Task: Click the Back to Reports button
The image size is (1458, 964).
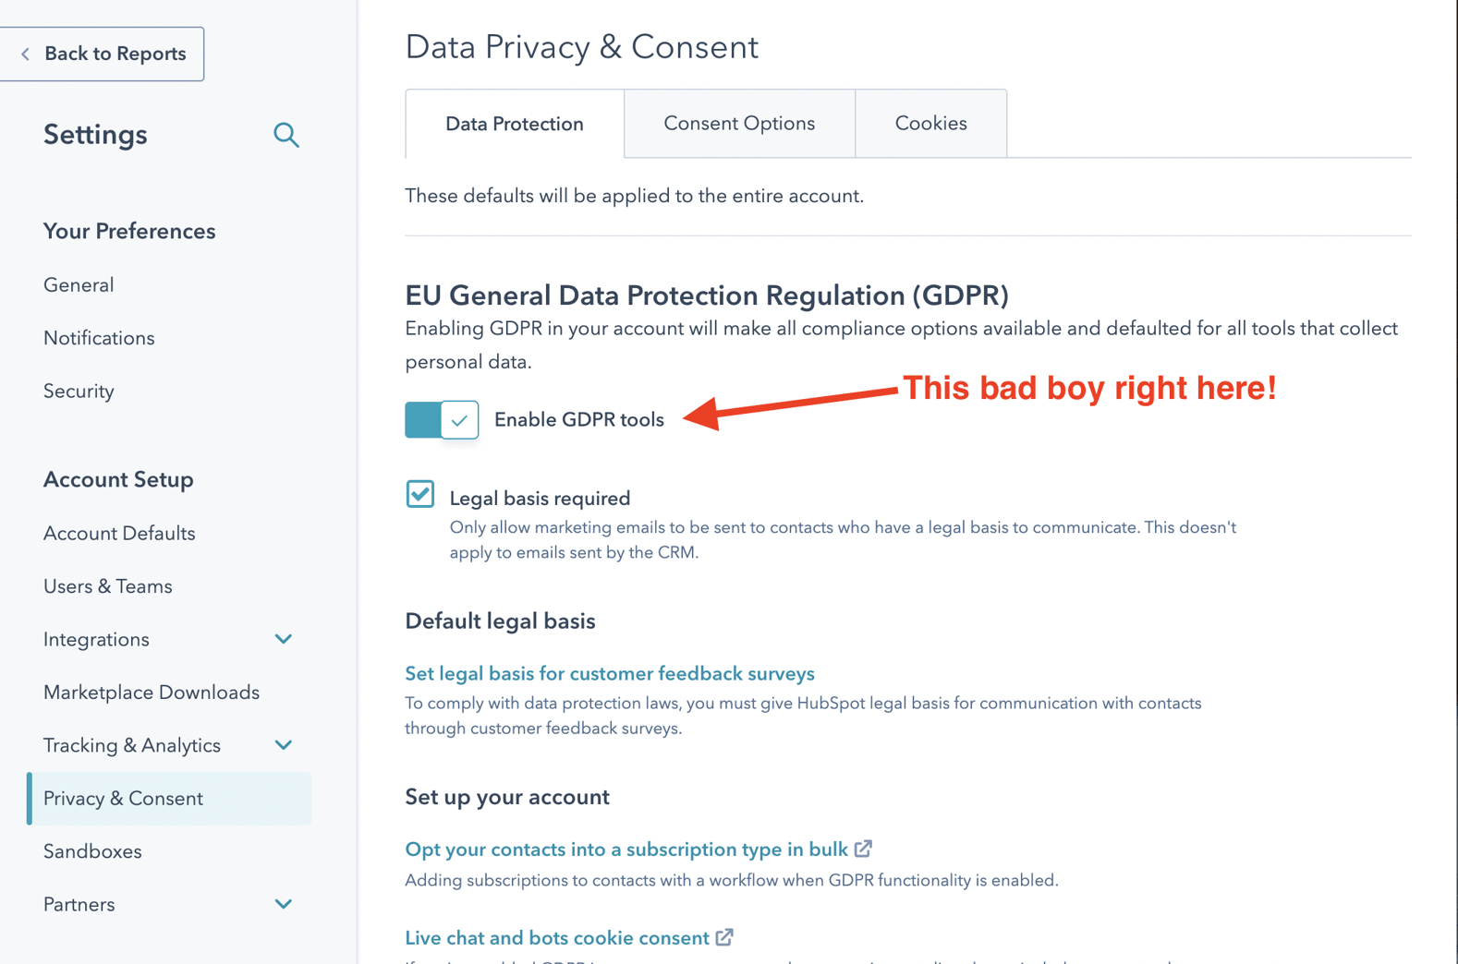Action: coord(103,54)
